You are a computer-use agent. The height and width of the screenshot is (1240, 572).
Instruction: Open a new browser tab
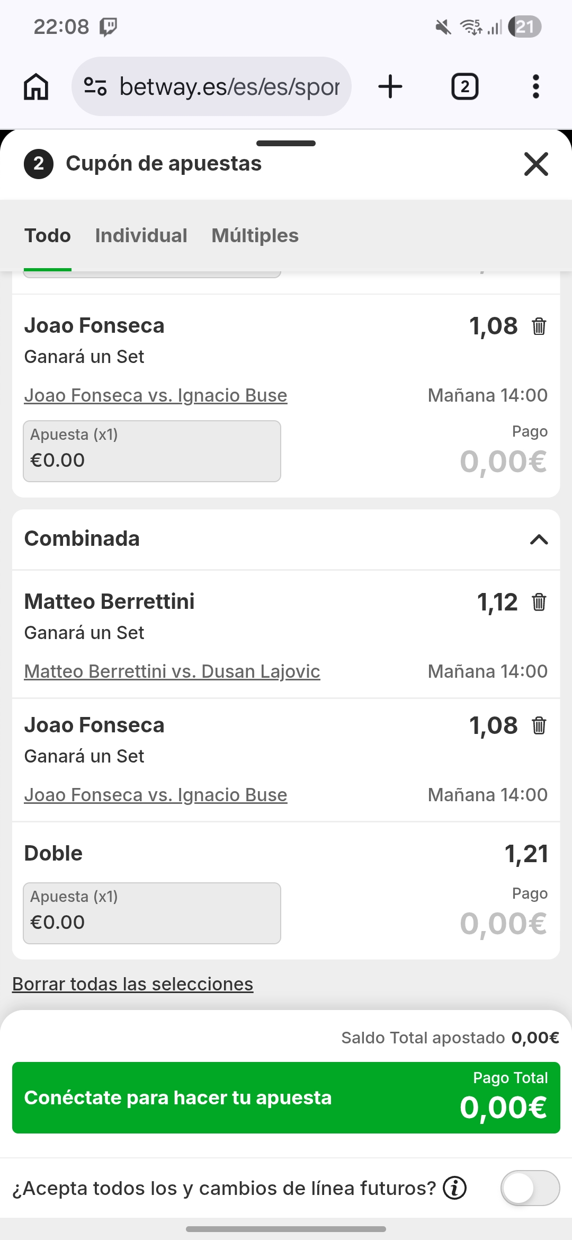[390, 86]
